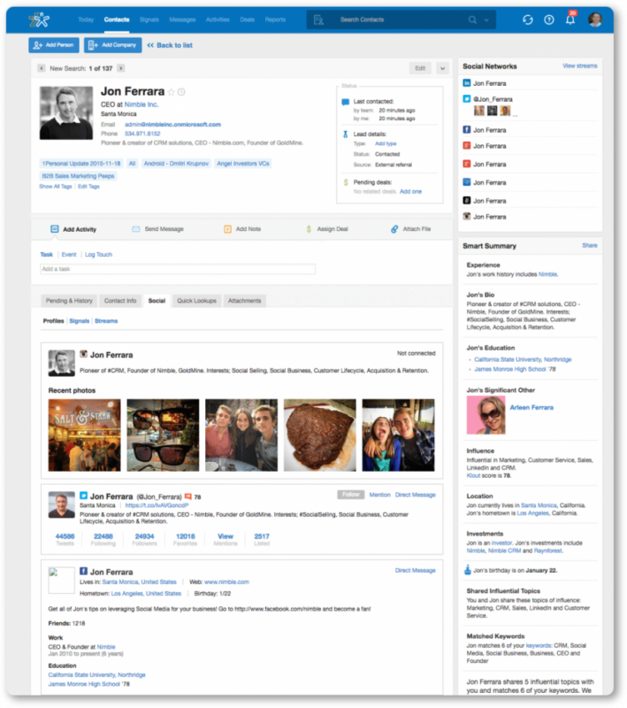Click the user avatar in header
Image resolution: width=627 pixels, height=708 pixels.
595,19
